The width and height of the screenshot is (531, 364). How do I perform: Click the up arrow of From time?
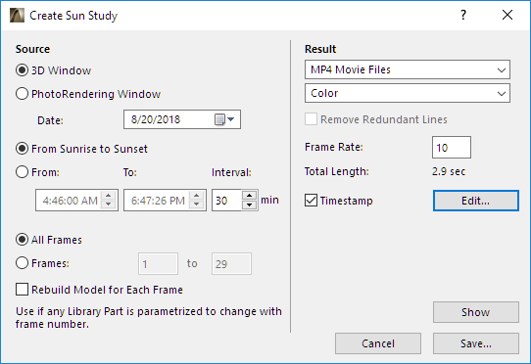click(x=109, y=195)
